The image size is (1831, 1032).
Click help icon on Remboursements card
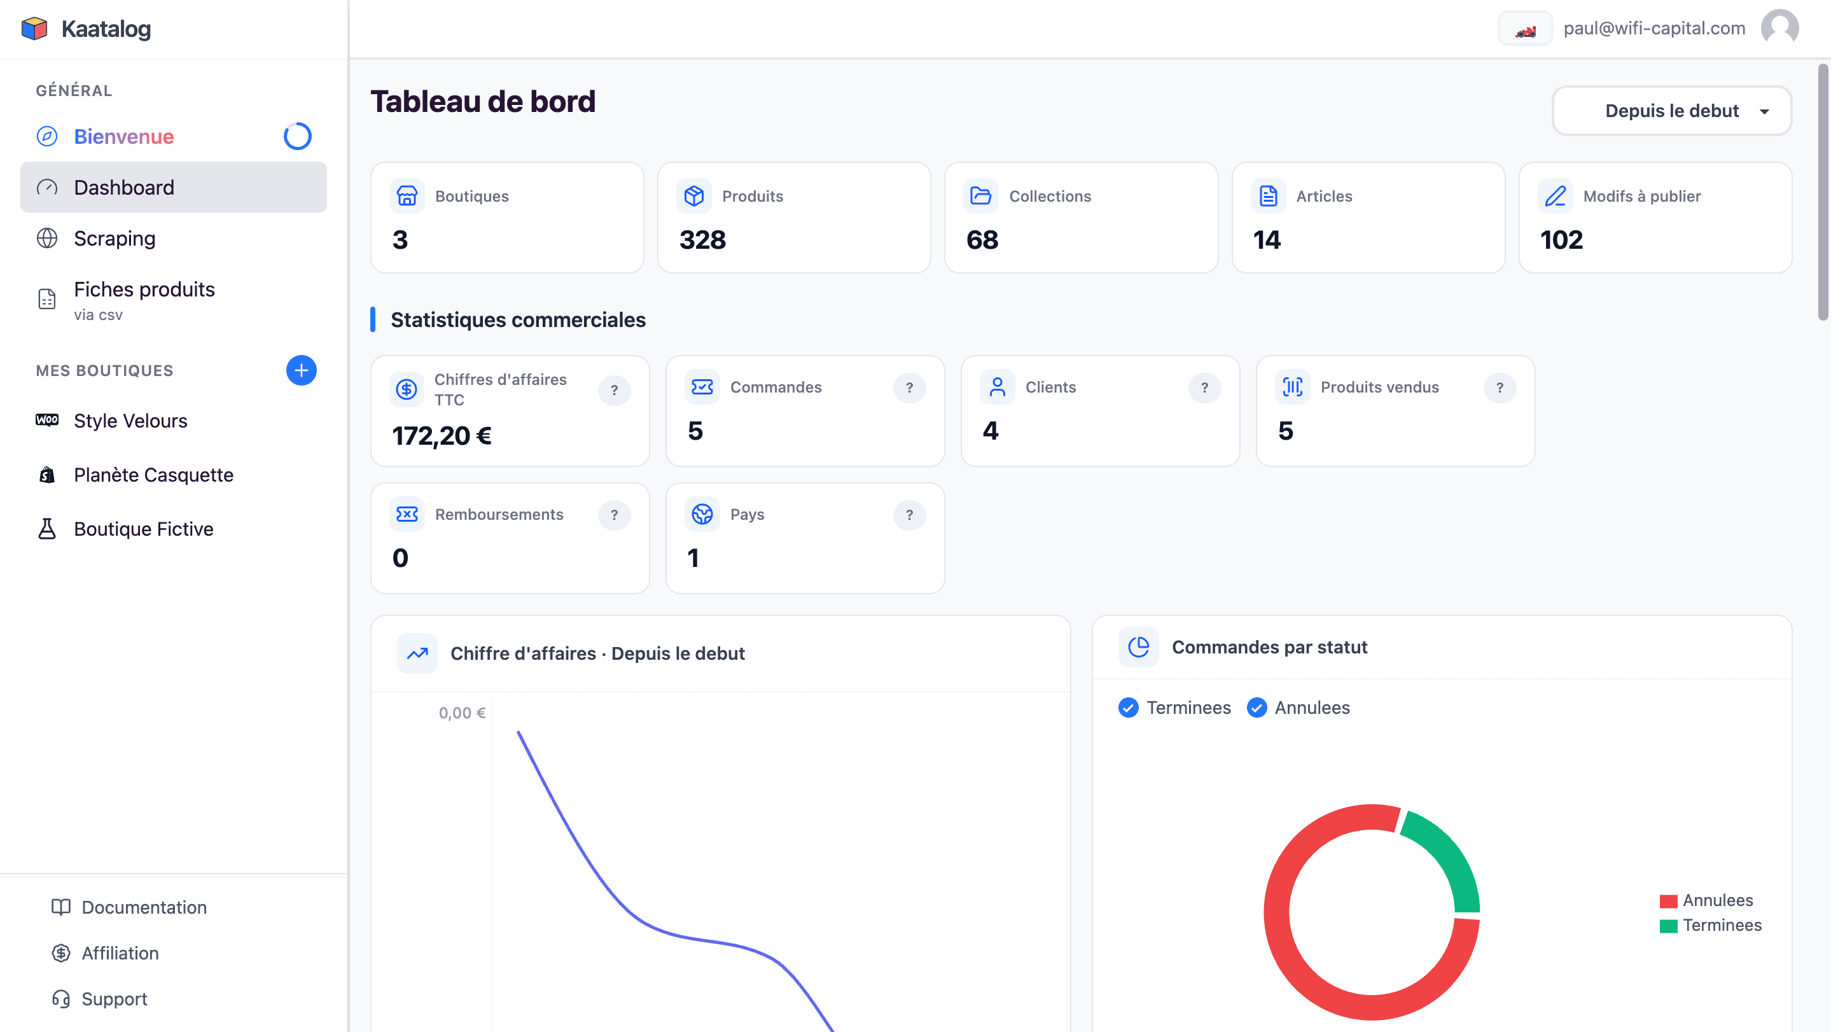(x=614, y=515)
